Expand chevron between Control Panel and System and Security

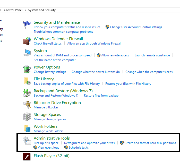click(25, 10)
